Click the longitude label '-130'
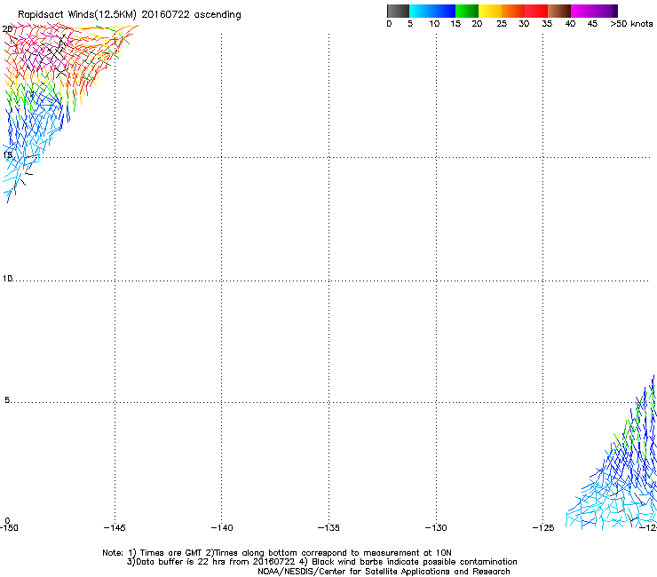 pyautogui.click(x=436, y=528)
